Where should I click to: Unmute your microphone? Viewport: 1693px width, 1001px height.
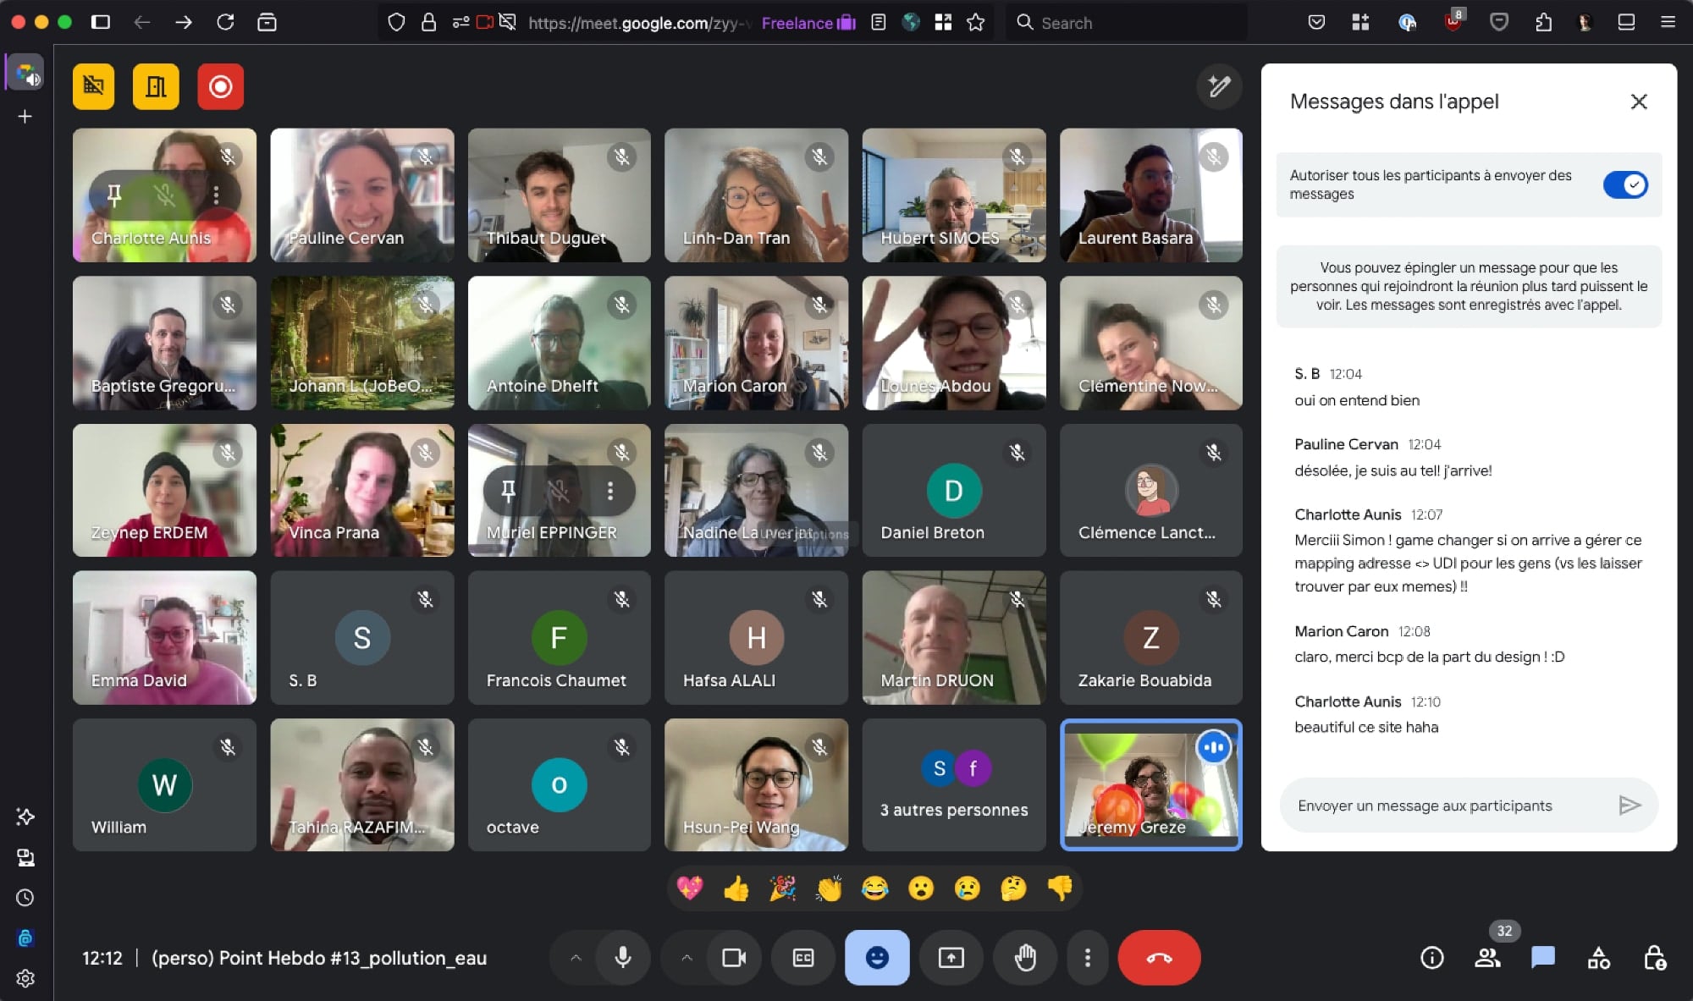(623, 958)
